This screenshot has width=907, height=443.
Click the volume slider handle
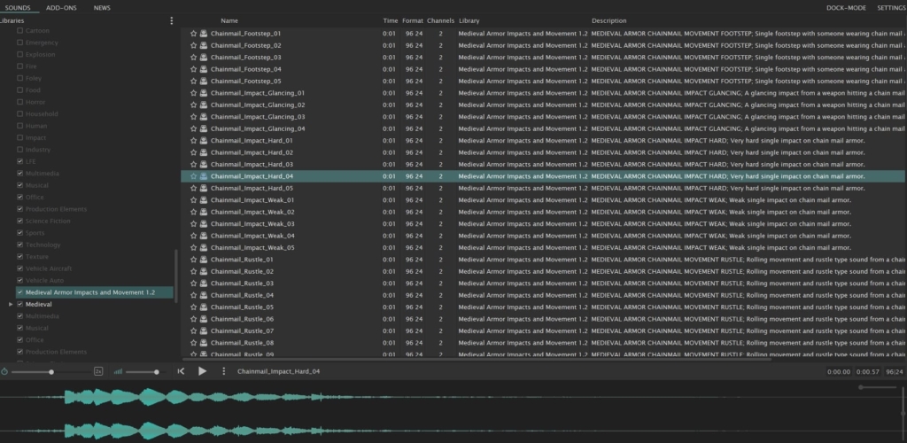click(x=157, y=372)
